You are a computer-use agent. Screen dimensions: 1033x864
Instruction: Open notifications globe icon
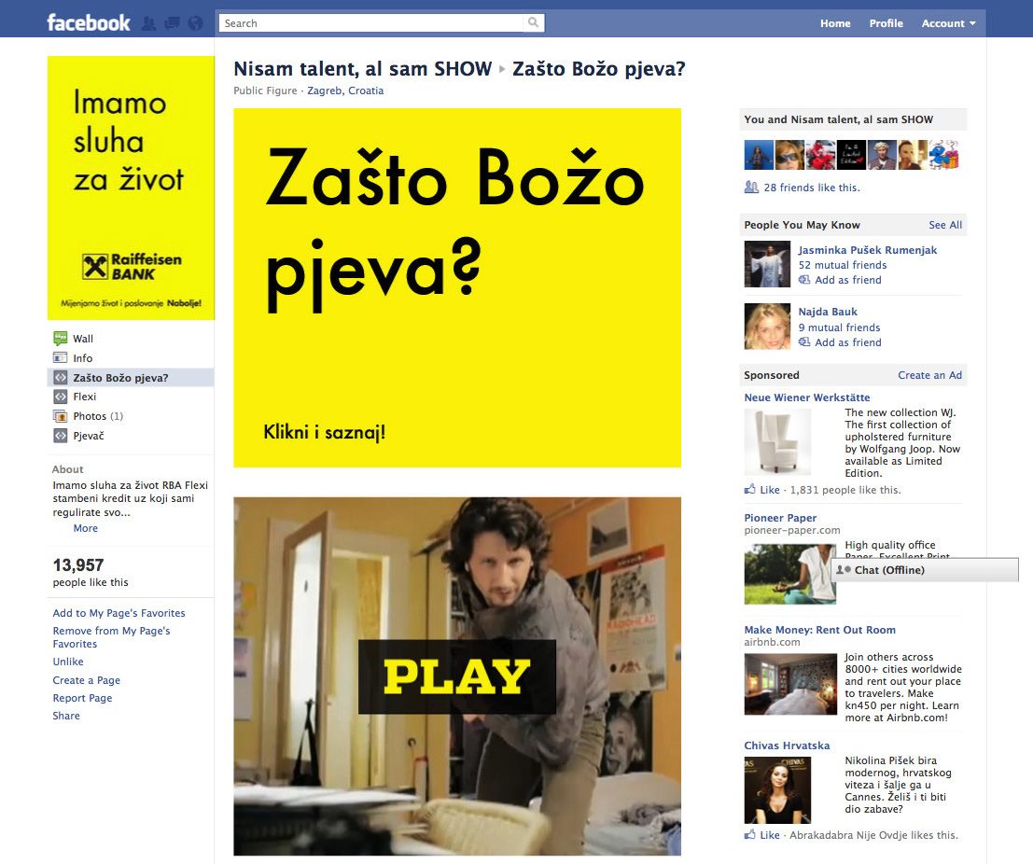tap(195, 23)
